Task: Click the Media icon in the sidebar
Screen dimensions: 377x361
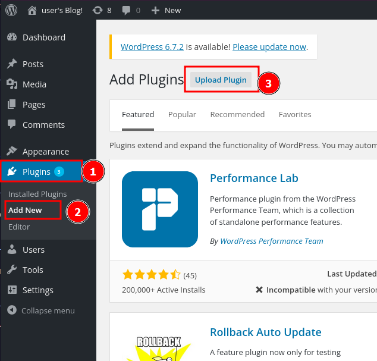Action: pos(12,84)
